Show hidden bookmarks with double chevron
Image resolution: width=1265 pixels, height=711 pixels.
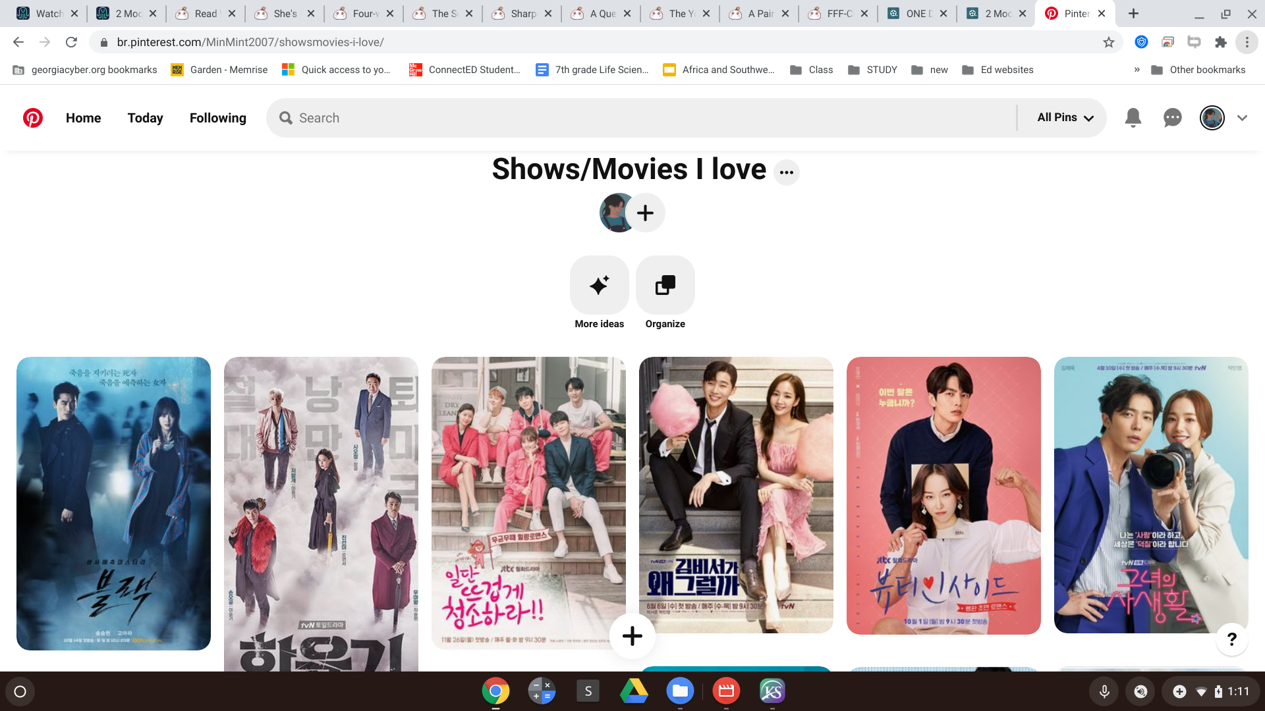click(1137, 70)
